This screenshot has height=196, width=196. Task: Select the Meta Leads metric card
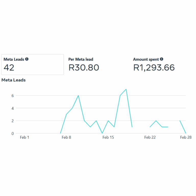[32, 65]
